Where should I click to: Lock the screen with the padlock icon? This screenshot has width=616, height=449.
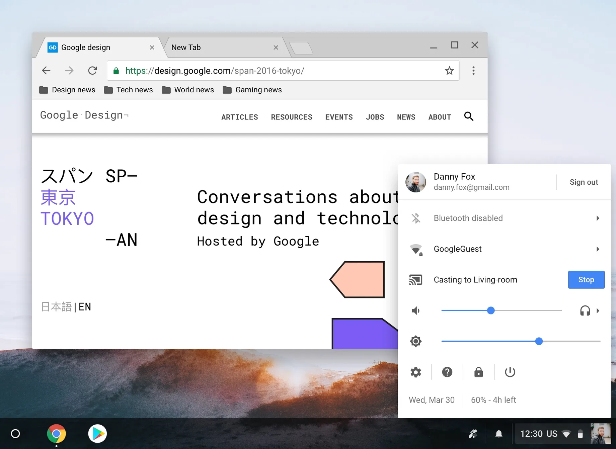(x=479, y=372)
